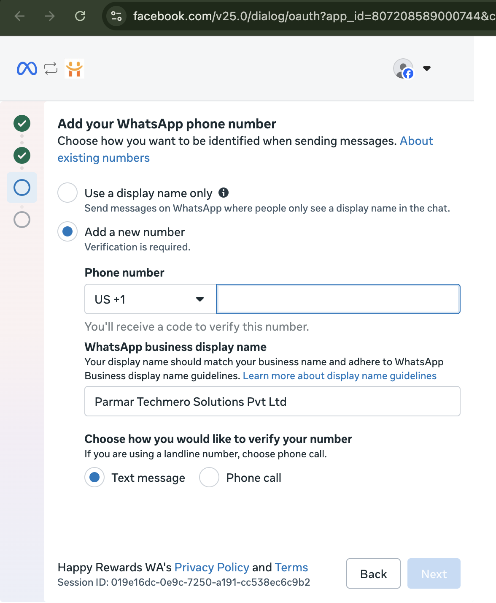Click 'Verification is required.' text

tap(137, 247)
